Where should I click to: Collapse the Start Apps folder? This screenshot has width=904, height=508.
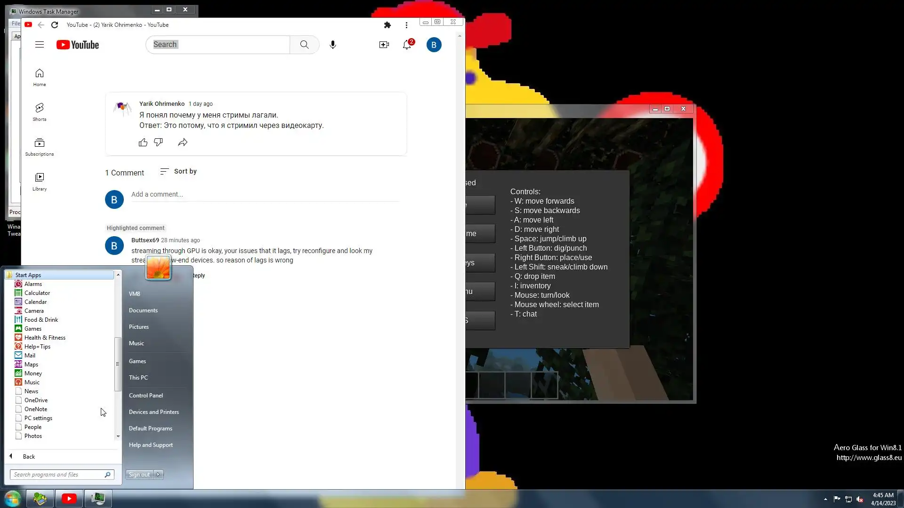(x=28, y=275)
